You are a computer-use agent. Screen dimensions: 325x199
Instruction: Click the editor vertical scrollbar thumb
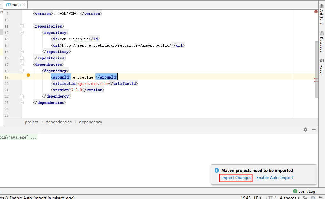[316, 70]
